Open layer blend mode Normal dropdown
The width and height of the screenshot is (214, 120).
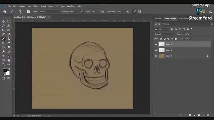165,34
